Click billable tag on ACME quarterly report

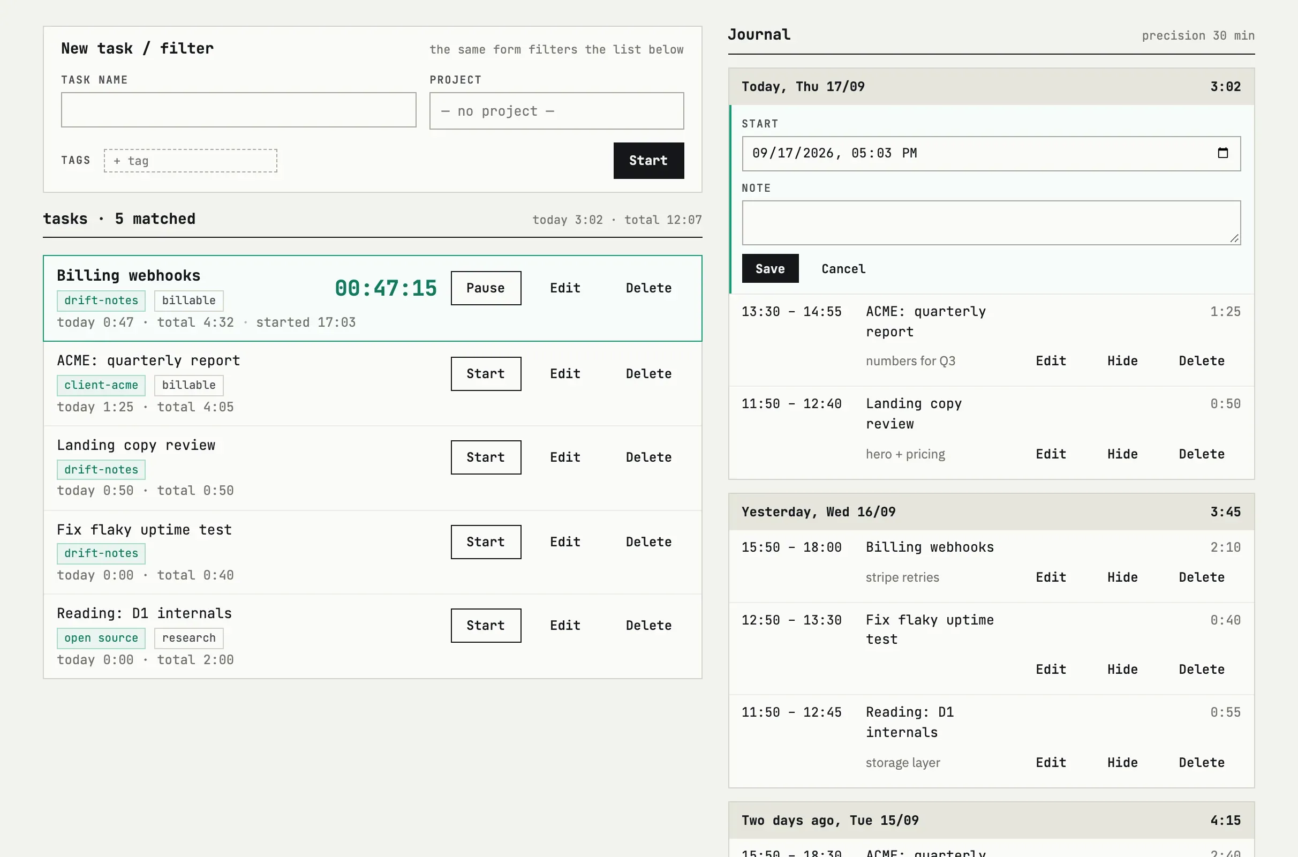pos(188,385)
